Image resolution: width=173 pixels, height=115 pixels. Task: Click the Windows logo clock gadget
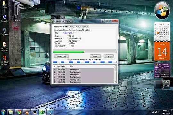click(x=162, y=11)
